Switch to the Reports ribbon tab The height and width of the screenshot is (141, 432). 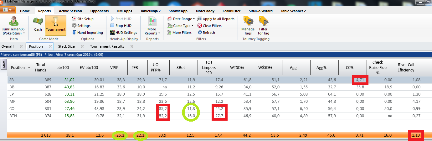[x=44, y=11]
